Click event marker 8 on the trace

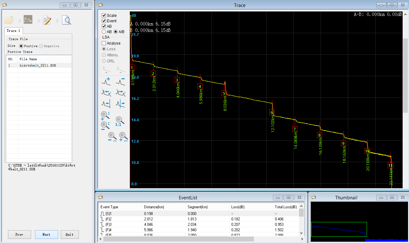tap(320, 135)
